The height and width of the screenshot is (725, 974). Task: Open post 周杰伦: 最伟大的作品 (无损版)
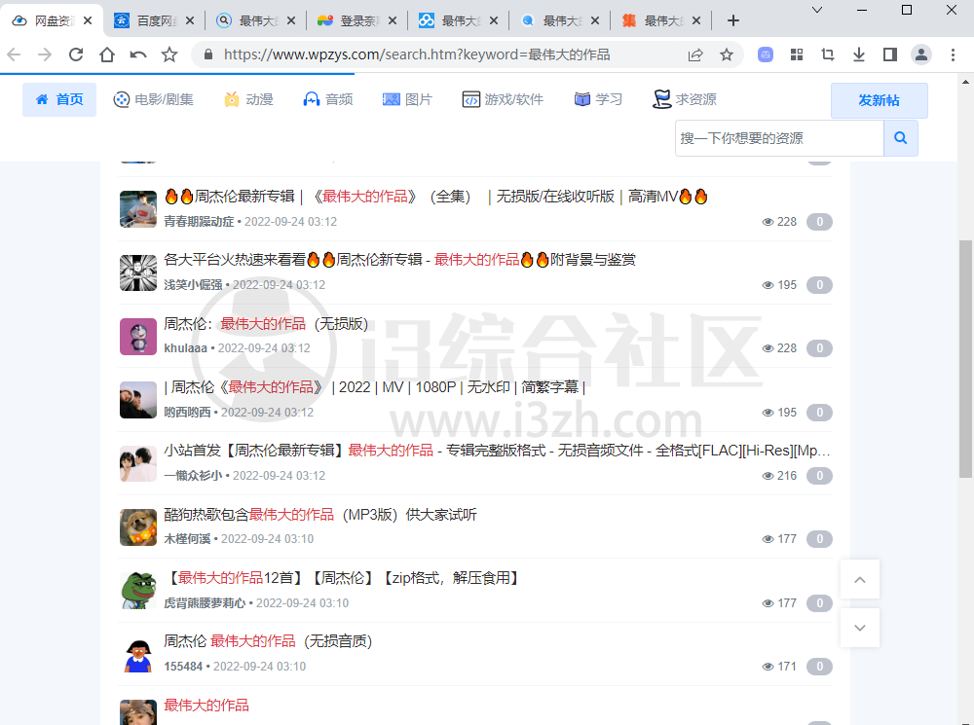point(266,323)
